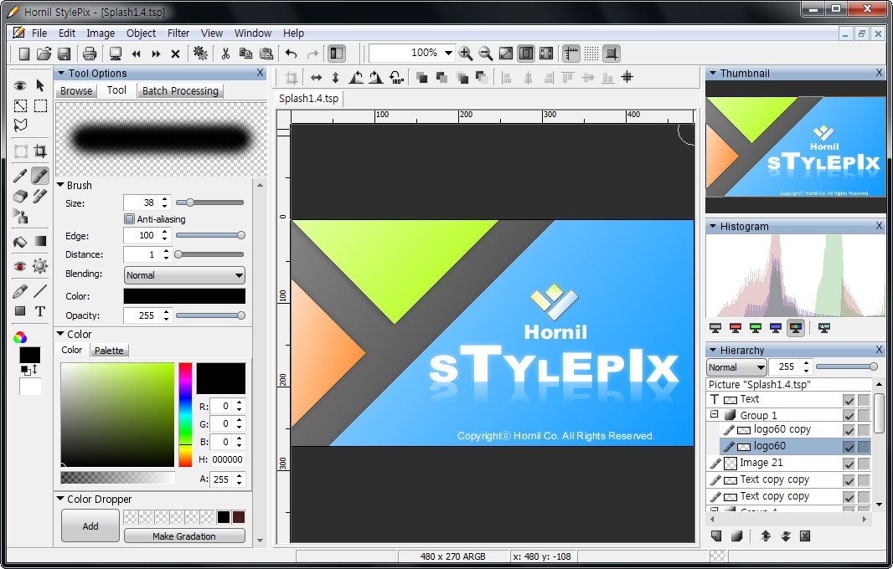
Task: Click the Add button in Color Dropper
Action: pyautogui.click(x=90, y=525)
